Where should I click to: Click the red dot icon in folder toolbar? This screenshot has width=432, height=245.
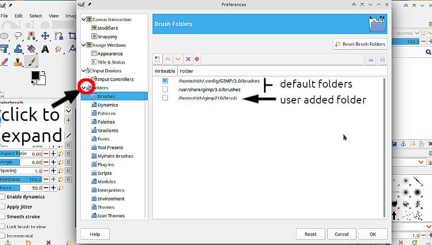pyautogui.click(x=197, y=59)
